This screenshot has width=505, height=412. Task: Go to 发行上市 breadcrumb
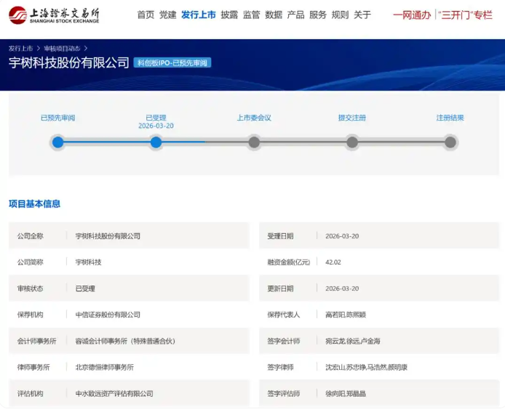[20, 49]
